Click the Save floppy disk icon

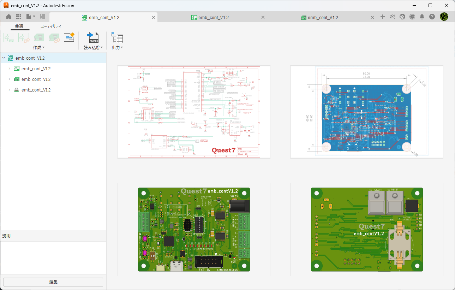43,17
